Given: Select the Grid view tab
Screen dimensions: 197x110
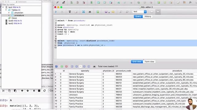Looking at the screenshot, I should click(x=137, y=62).
